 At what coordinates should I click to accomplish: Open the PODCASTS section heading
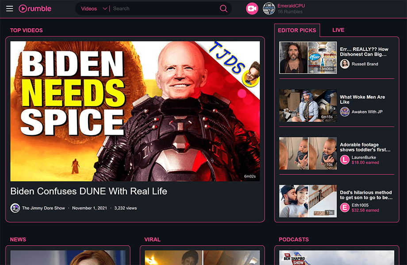click(x=294, y=239)
